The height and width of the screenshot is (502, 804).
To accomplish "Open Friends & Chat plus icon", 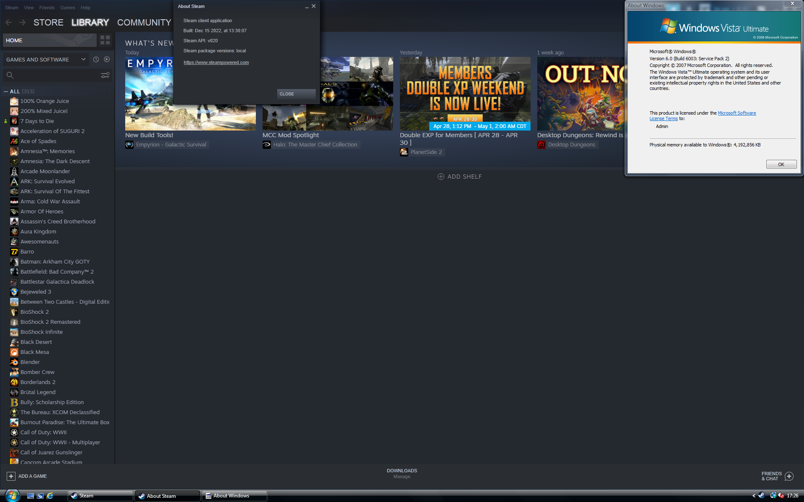I will 789,476.
